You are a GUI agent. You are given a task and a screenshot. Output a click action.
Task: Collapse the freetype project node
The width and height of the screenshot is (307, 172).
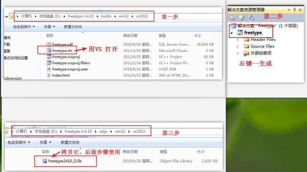pos(231,33)
